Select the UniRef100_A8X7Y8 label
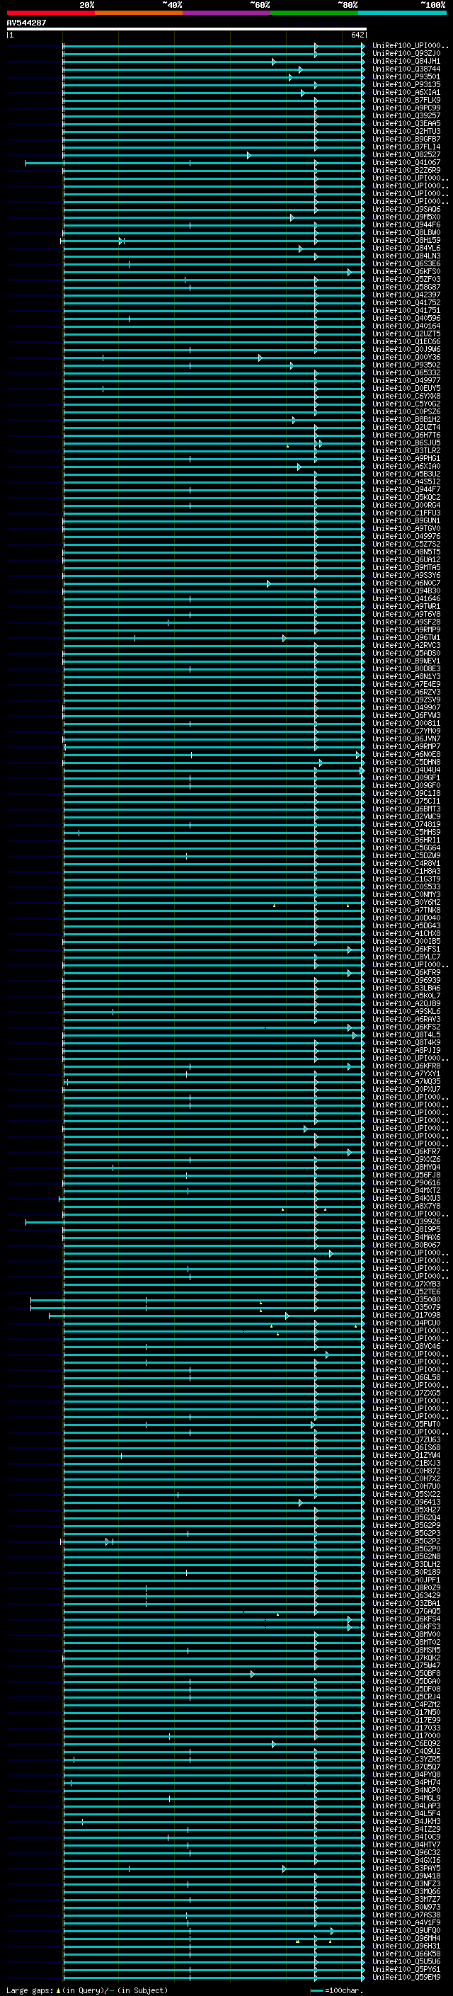Viewport: 453px width, 1996px height. click(x=406, y=1207)
